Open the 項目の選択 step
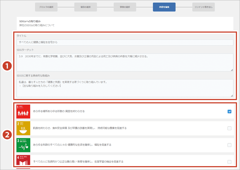240x170 pixels. (86, 7)
